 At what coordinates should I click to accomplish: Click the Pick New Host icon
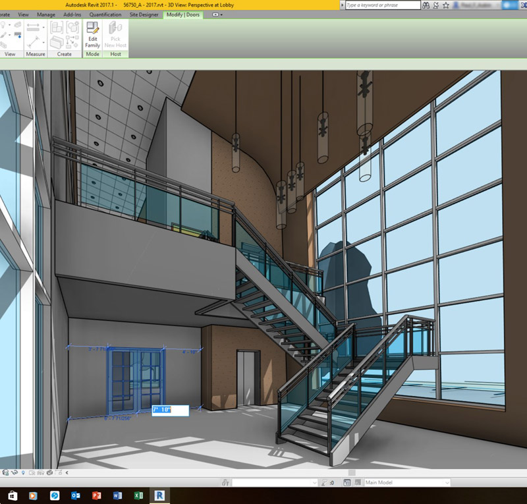pyautogui.click(x=116, y=36)
